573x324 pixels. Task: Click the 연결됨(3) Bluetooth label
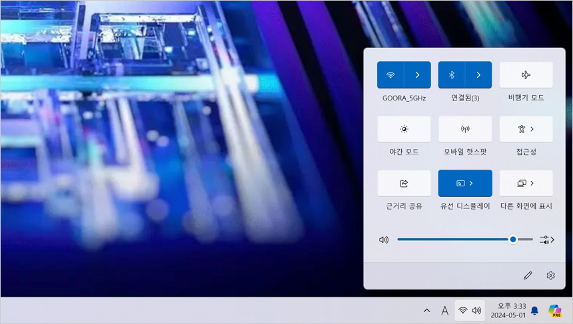(465, 98)
